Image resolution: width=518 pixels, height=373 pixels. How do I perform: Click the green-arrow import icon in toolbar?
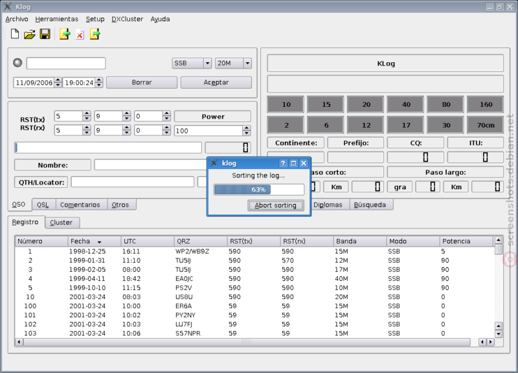[x=65, y=34]
